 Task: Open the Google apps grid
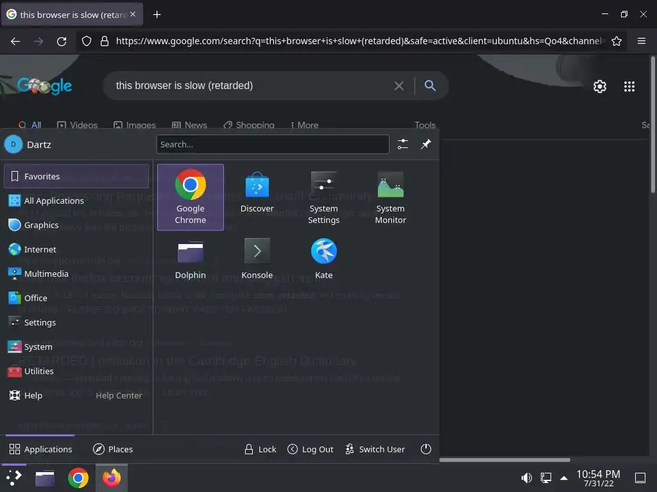(629, 86)
